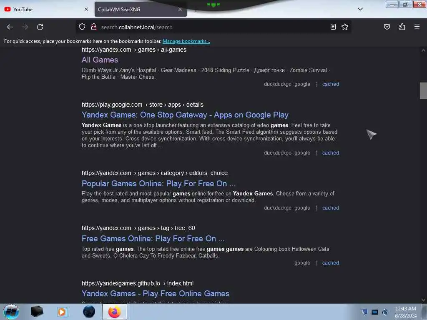The height and width of the screenshot is (320, 427).
Task: Open options dots for All Games result
Action: 316,84
